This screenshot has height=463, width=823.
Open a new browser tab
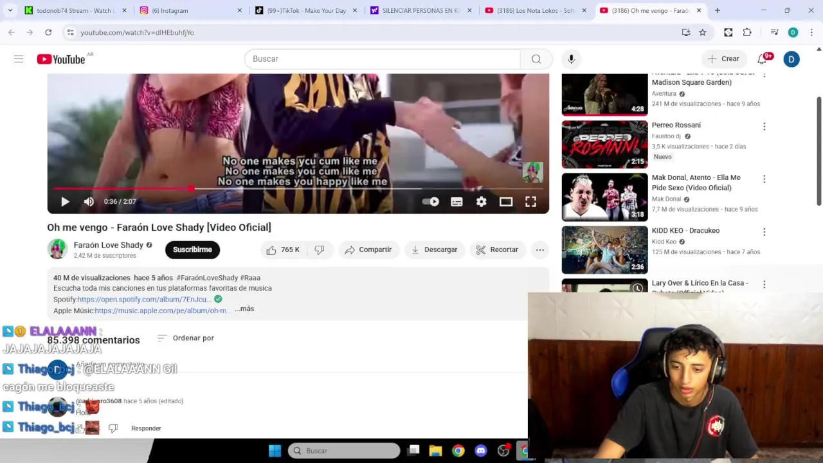[x=718, y=10]
